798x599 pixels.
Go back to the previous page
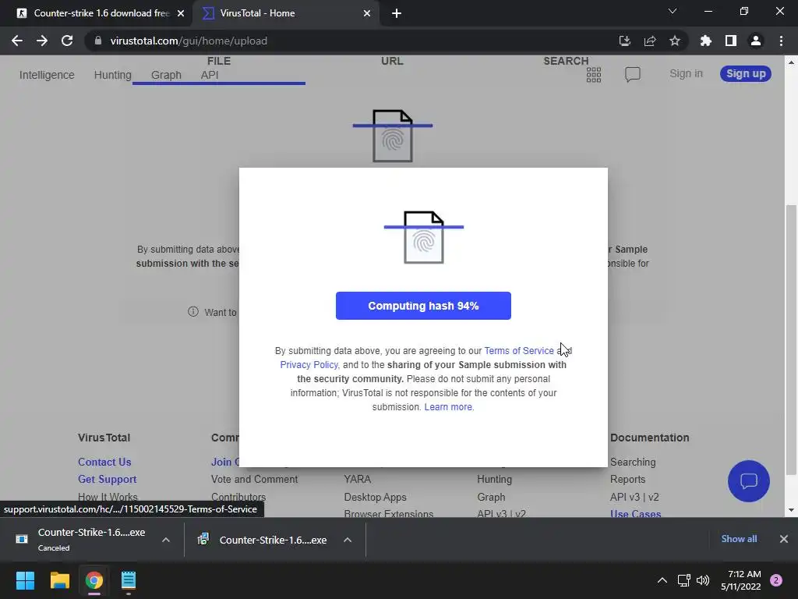[17, 41]
